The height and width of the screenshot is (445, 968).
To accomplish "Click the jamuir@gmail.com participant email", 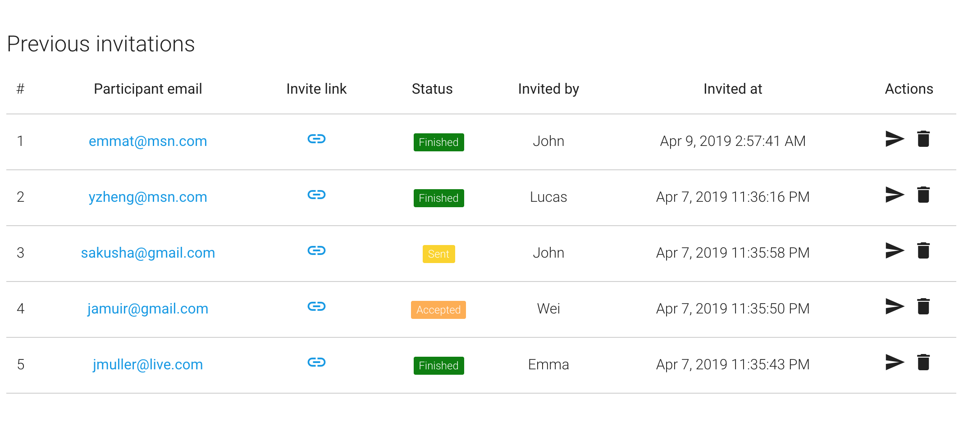I will 148,309.
